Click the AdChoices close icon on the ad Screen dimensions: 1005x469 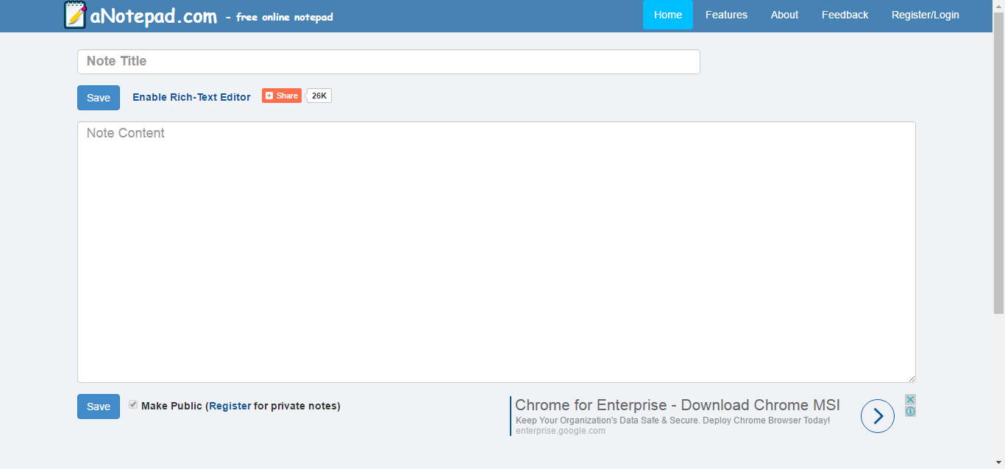pos(910,398)
